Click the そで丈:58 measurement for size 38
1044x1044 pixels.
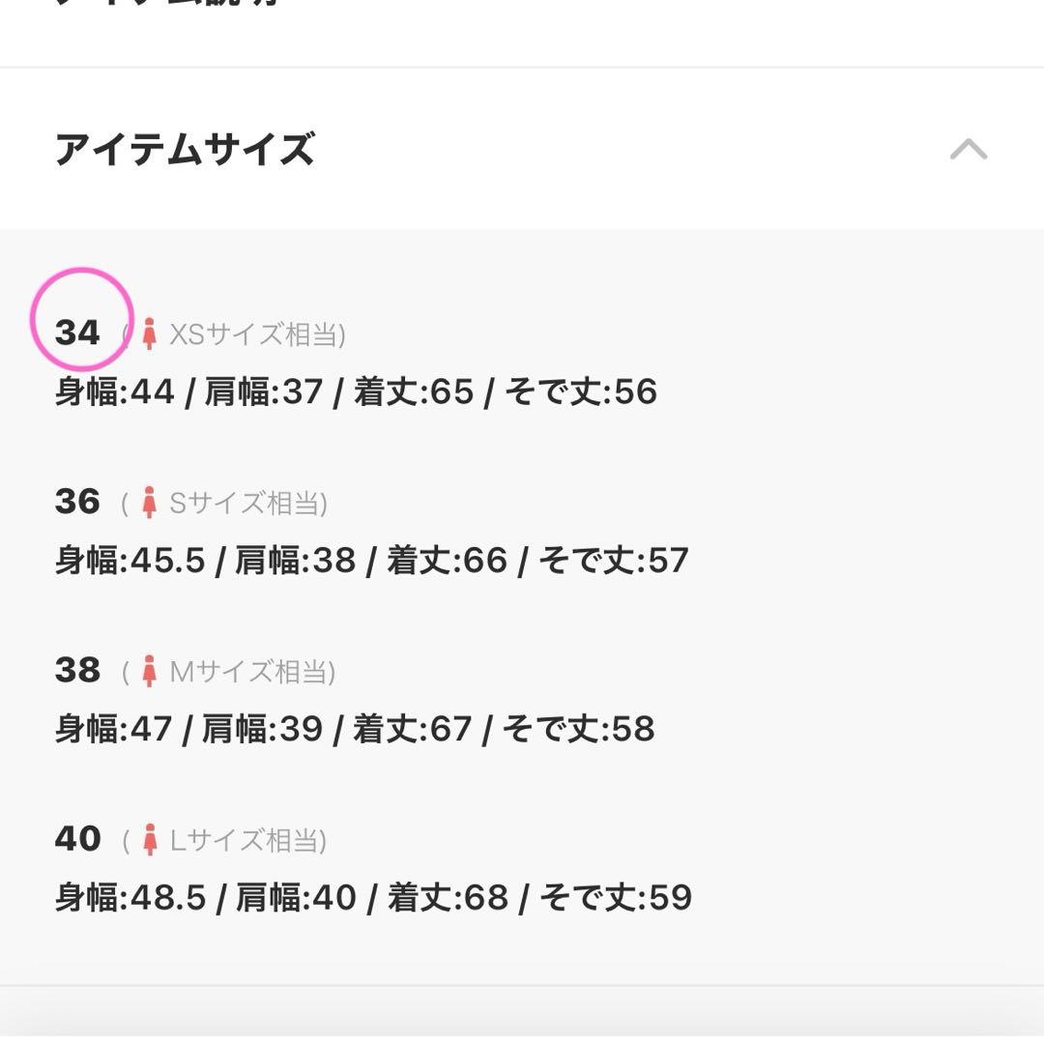tap(582, 730)
